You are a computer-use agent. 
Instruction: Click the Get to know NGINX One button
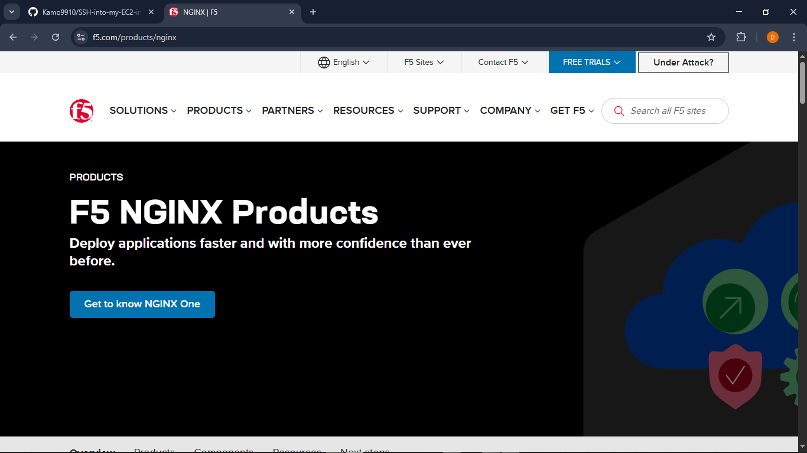pos(142,304)
